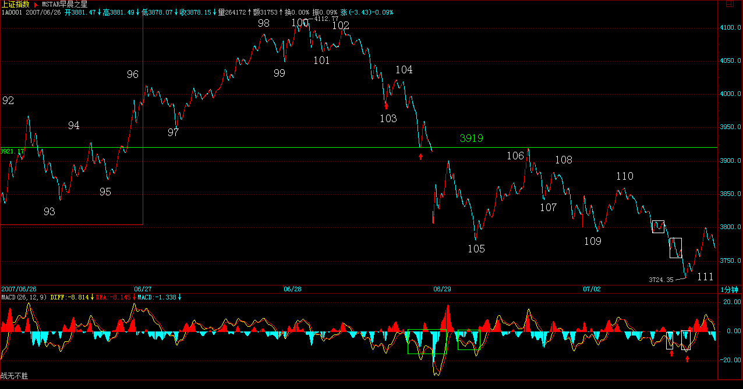The width and height of the screenshot is (743, 389).
Task: Open the MACD(26,12,9) parameter label
Action: [24, 297]
